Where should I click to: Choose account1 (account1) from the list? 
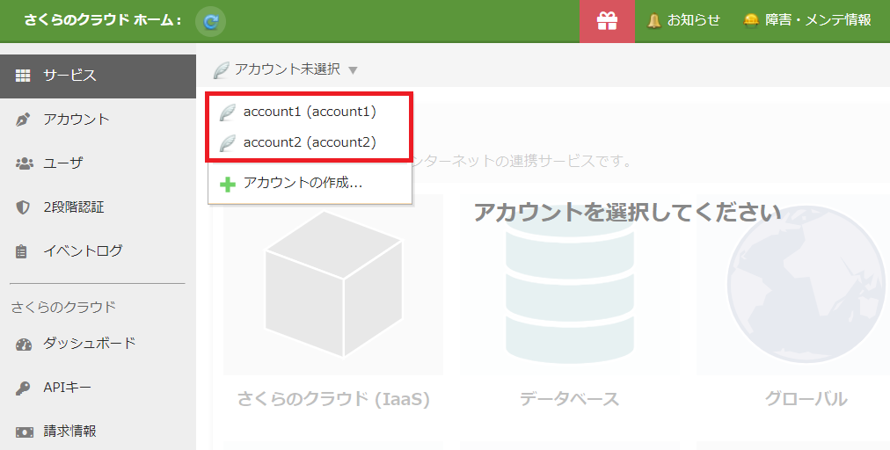(x=310, y=112)
